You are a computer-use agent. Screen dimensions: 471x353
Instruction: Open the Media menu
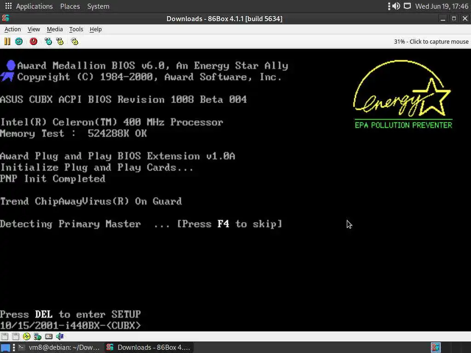click(55, 29)
